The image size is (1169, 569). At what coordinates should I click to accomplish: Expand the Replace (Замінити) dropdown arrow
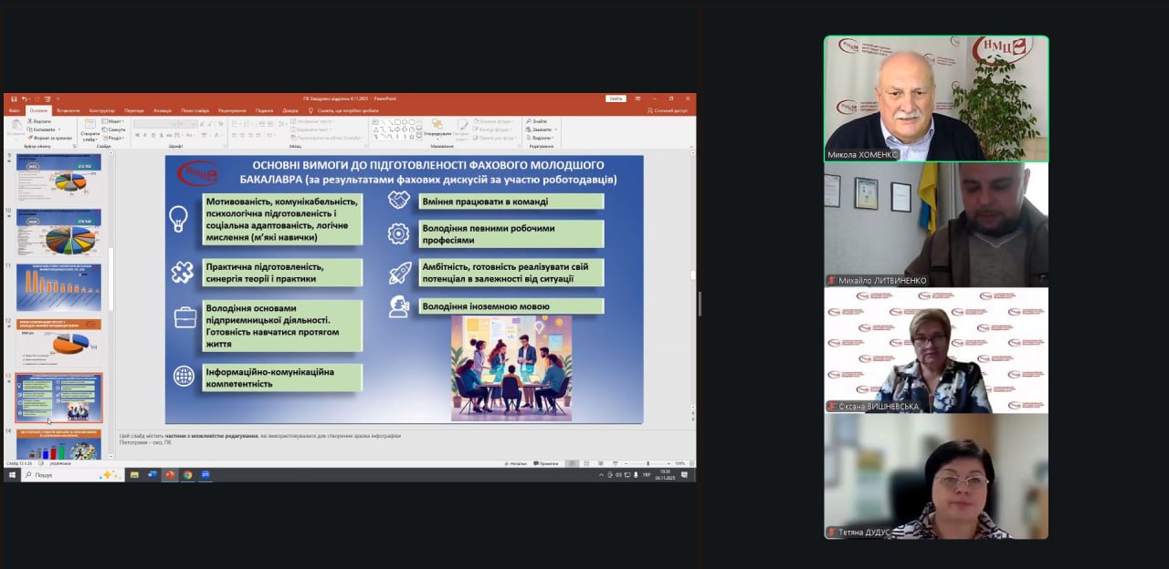click(556, 129)
